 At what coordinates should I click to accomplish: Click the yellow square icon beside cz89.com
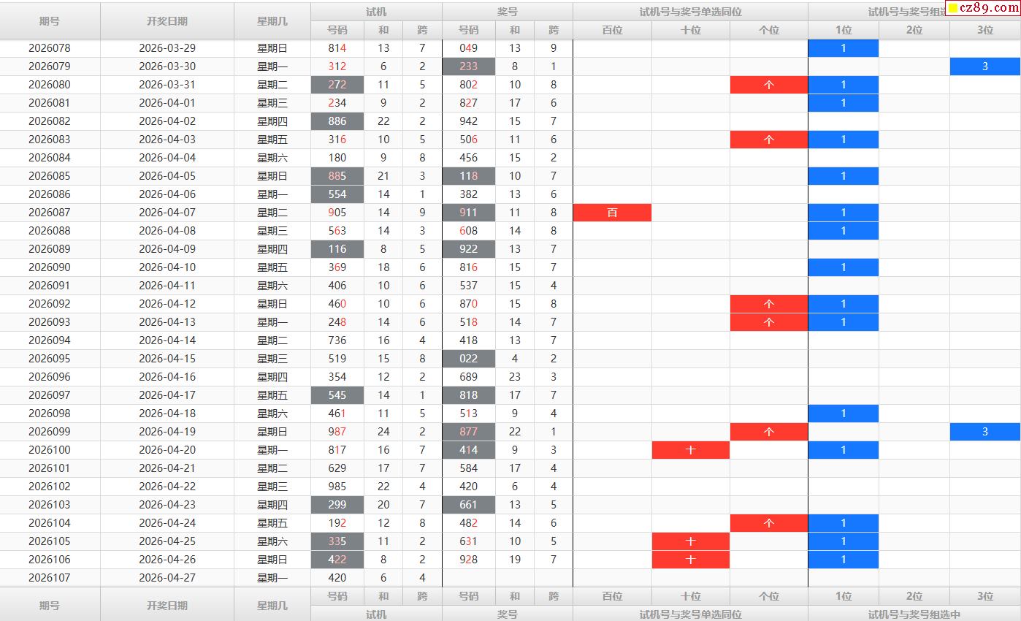coord(953,9)
